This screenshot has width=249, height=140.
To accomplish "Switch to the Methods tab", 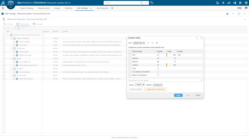I will [x=68, y=8].
